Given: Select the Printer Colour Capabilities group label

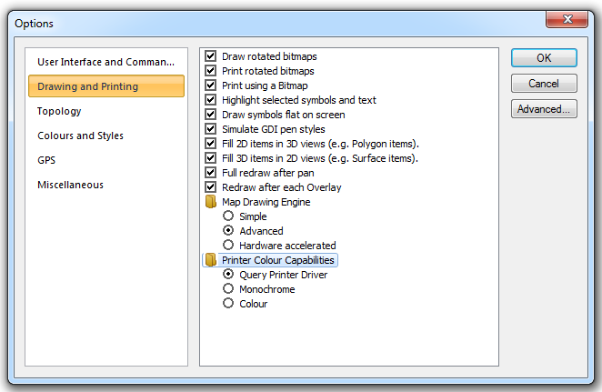Looking at the screenshot, I should pyautogui.click(x=278, y=260).
